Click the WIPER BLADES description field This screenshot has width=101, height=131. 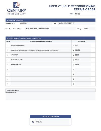point(41,65)
